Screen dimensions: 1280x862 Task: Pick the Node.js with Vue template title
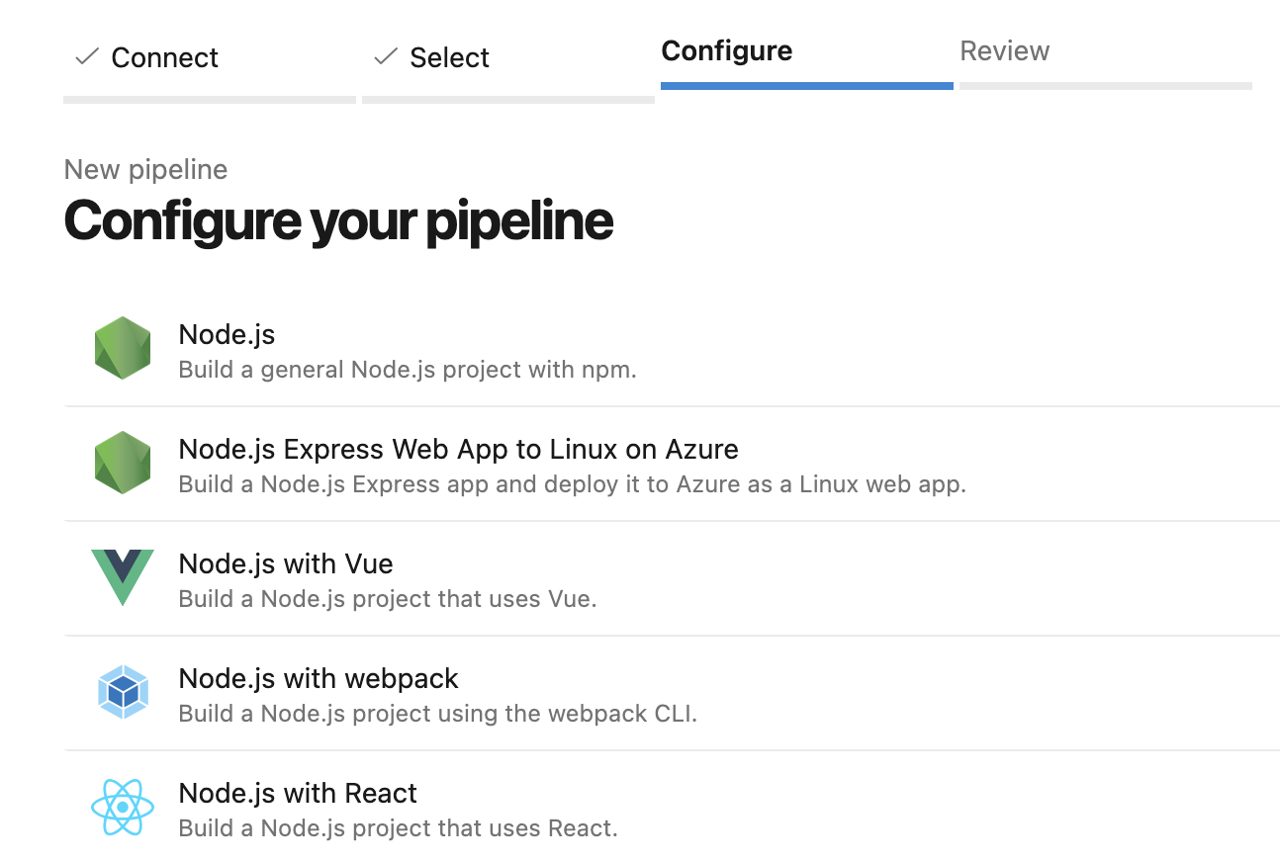[x=286, y=564]
